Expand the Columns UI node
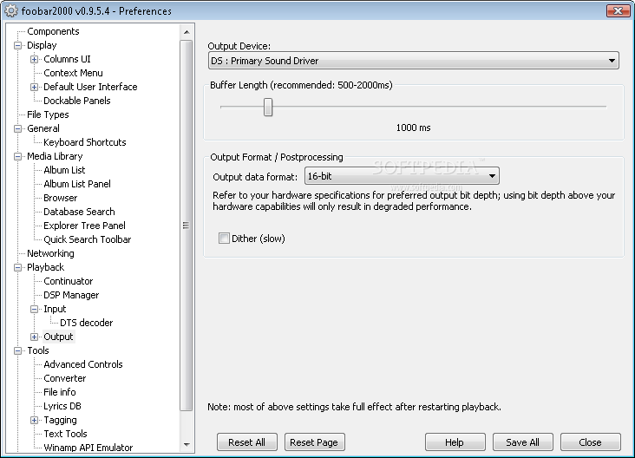Viewport: 635px width, 458px height. click(34, 60)
